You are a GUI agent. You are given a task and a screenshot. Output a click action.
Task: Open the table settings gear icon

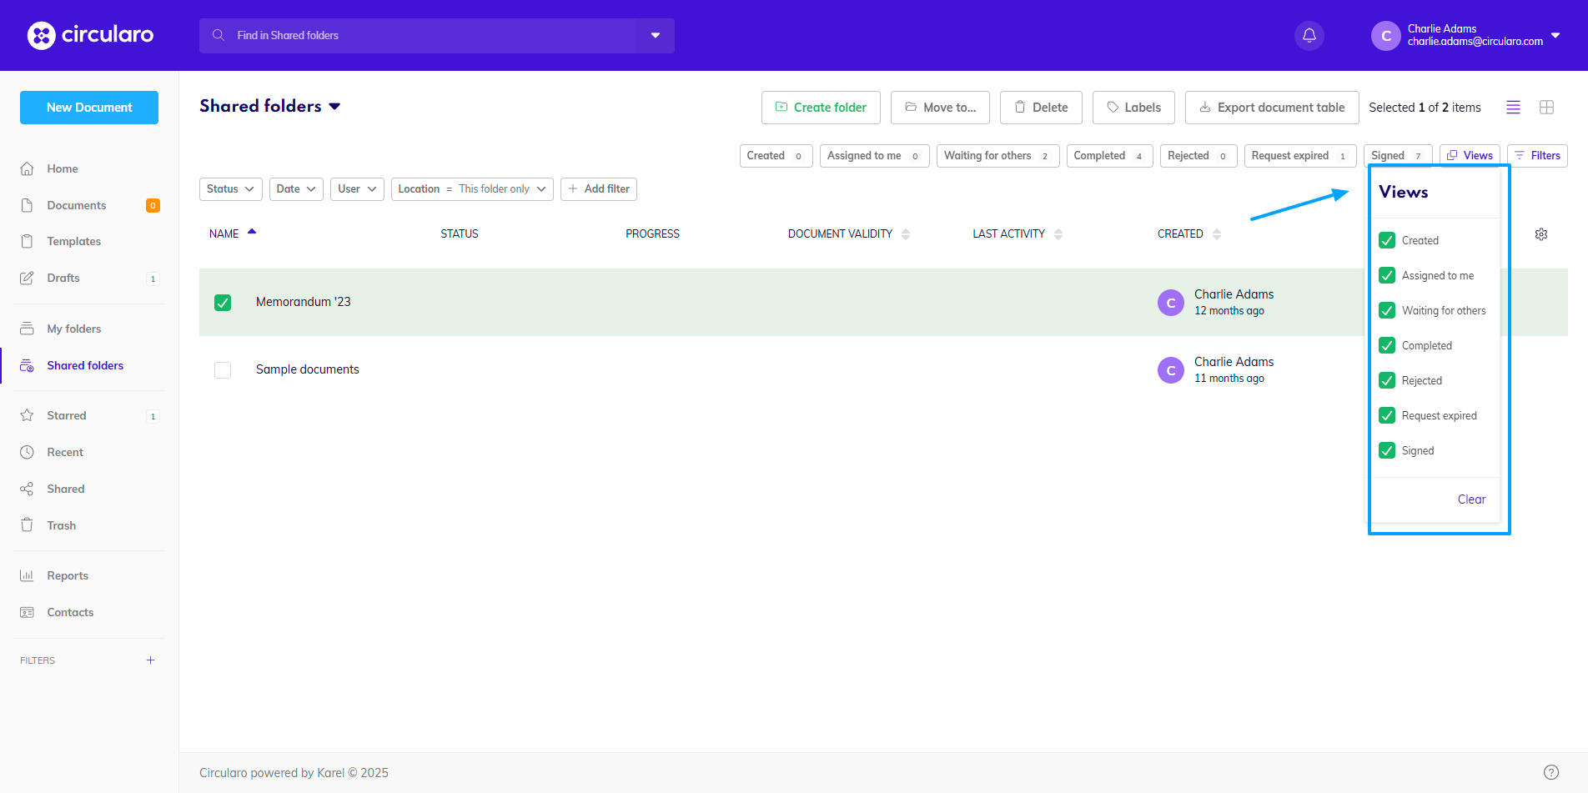(x=1541, y=234)
